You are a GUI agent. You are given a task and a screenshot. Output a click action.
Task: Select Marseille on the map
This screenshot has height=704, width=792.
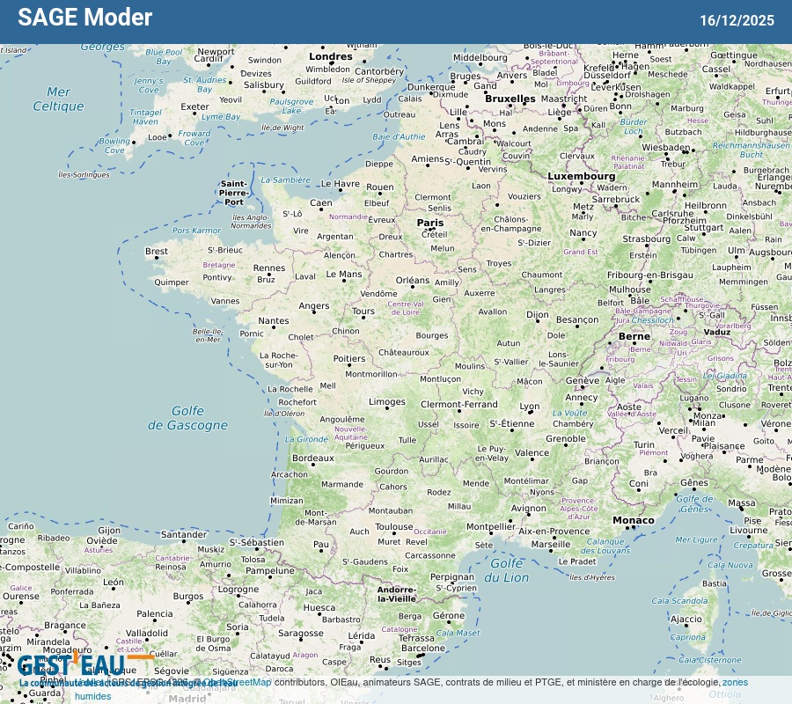coord(551,544)
